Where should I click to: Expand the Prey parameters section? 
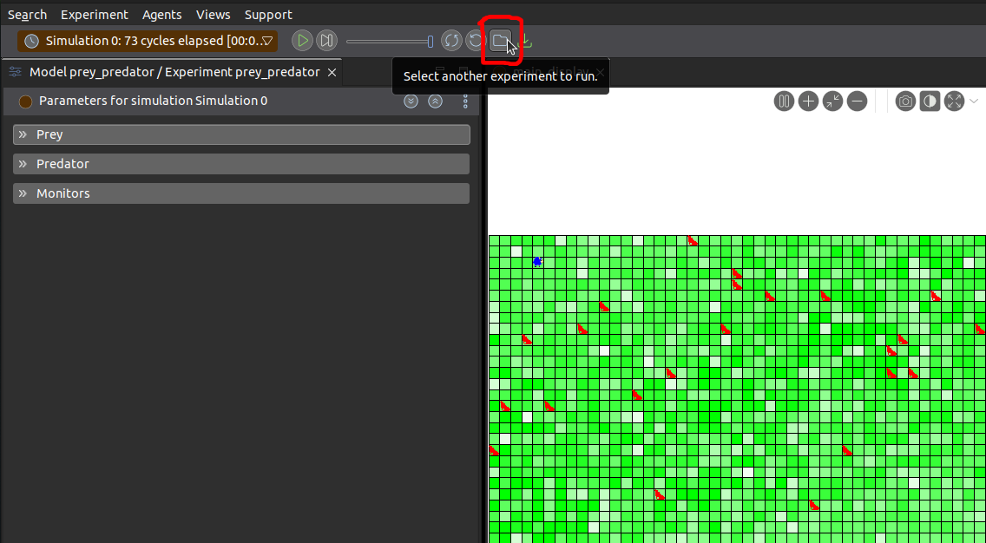[x=241, y=134]
